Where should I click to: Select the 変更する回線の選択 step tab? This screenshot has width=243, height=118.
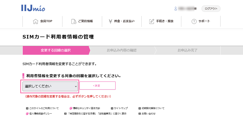[x=56, y=50]
